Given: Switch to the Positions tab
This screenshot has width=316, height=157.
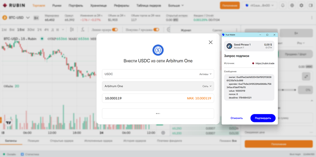Looking at the screenshot, I should pyautogui.click(x=34, y=141).
